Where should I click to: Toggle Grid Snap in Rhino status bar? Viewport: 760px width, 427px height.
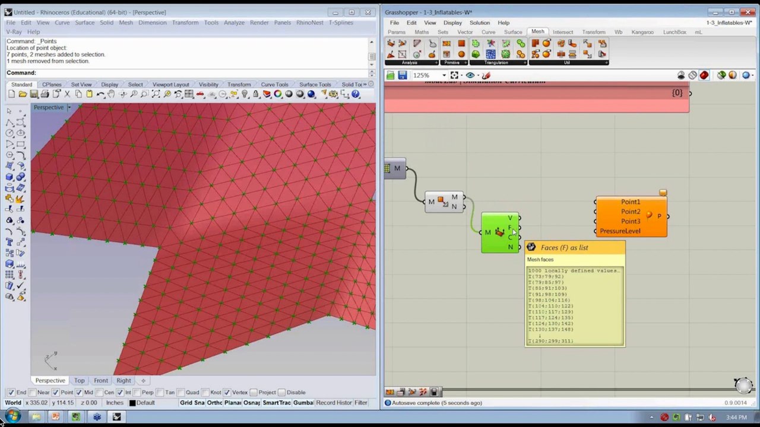tap(191, 403)
